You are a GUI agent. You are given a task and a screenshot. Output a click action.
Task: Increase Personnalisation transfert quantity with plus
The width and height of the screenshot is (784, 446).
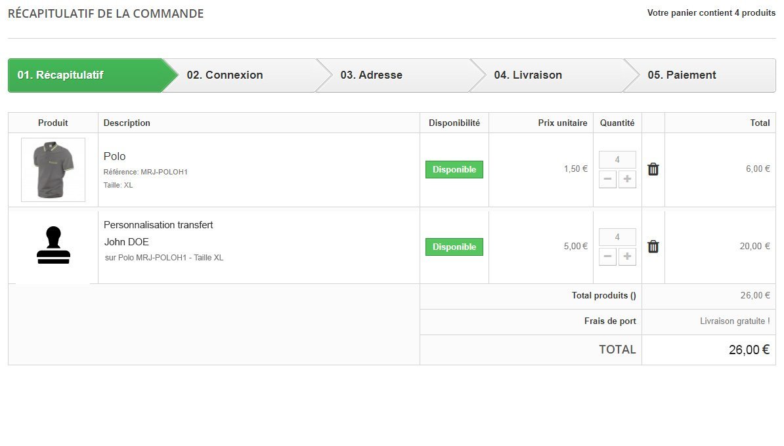(627, 256)
